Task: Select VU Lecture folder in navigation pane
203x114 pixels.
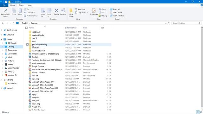Action: click(12, 84)
